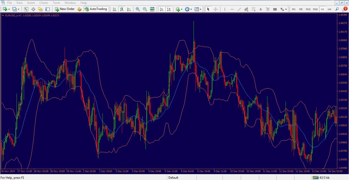Open the Charts menu
The width and height of the screenshot is (349, 180).
44,3
